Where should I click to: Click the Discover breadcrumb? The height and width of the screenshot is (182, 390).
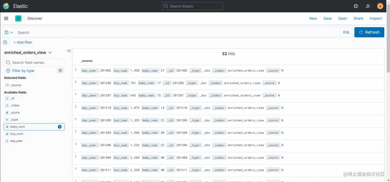click(x=35, y=19)
